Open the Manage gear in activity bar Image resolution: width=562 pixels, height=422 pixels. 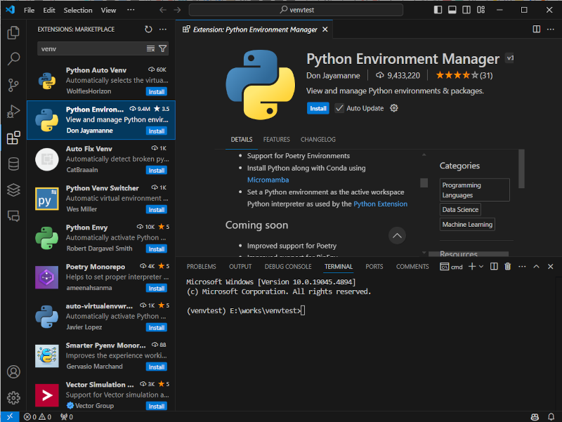pos(13,397)
